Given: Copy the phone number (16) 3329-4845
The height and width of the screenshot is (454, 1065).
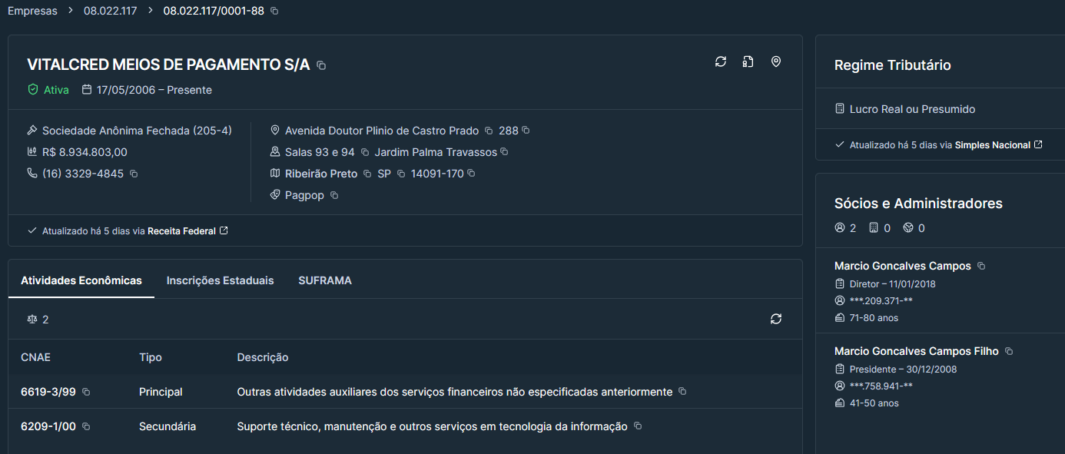Looking at the screenshot, I should tap(134, 174).
